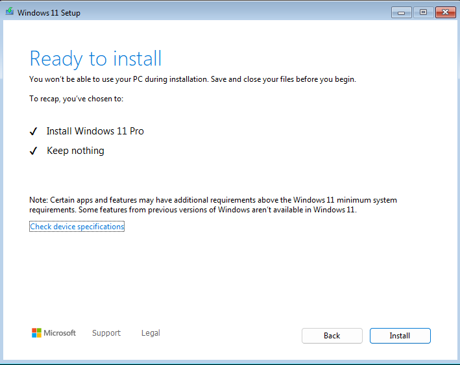Maximize the Windows 11 Setup window
The width and height of the screenshot is (460, 365).
click(423, 12)
